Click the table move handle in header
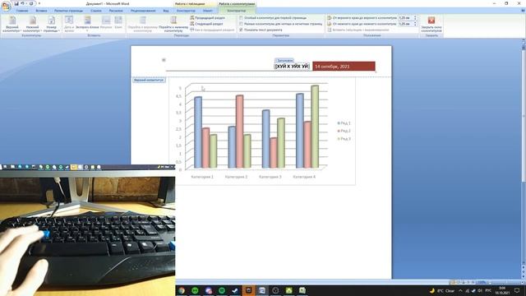526x296 pixels. (x=164, y=60)
